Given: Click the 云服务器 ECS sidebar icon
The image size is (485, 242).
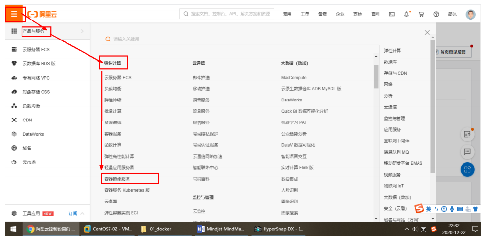Looking at the screenshot, I should (x=14, y=49).
